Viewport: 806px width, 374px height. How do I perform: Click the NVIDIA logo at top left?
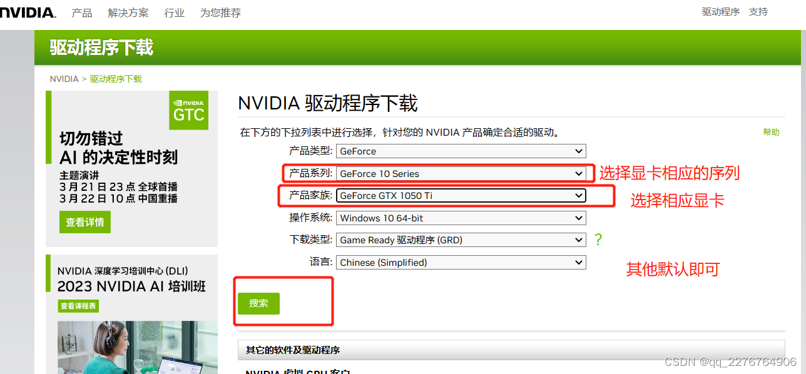point(28,13)
